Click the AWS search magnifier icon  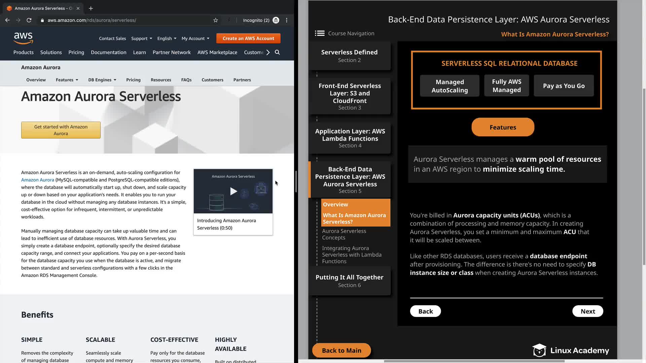277,52
